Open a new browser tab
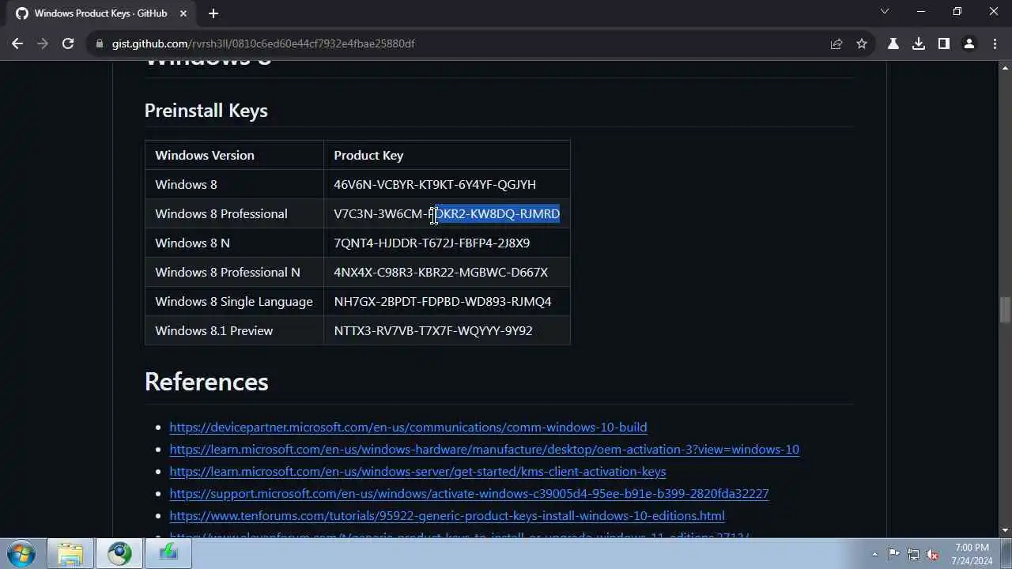The height and width of the screenshot is (569, 1012). [x=213, y=13]
